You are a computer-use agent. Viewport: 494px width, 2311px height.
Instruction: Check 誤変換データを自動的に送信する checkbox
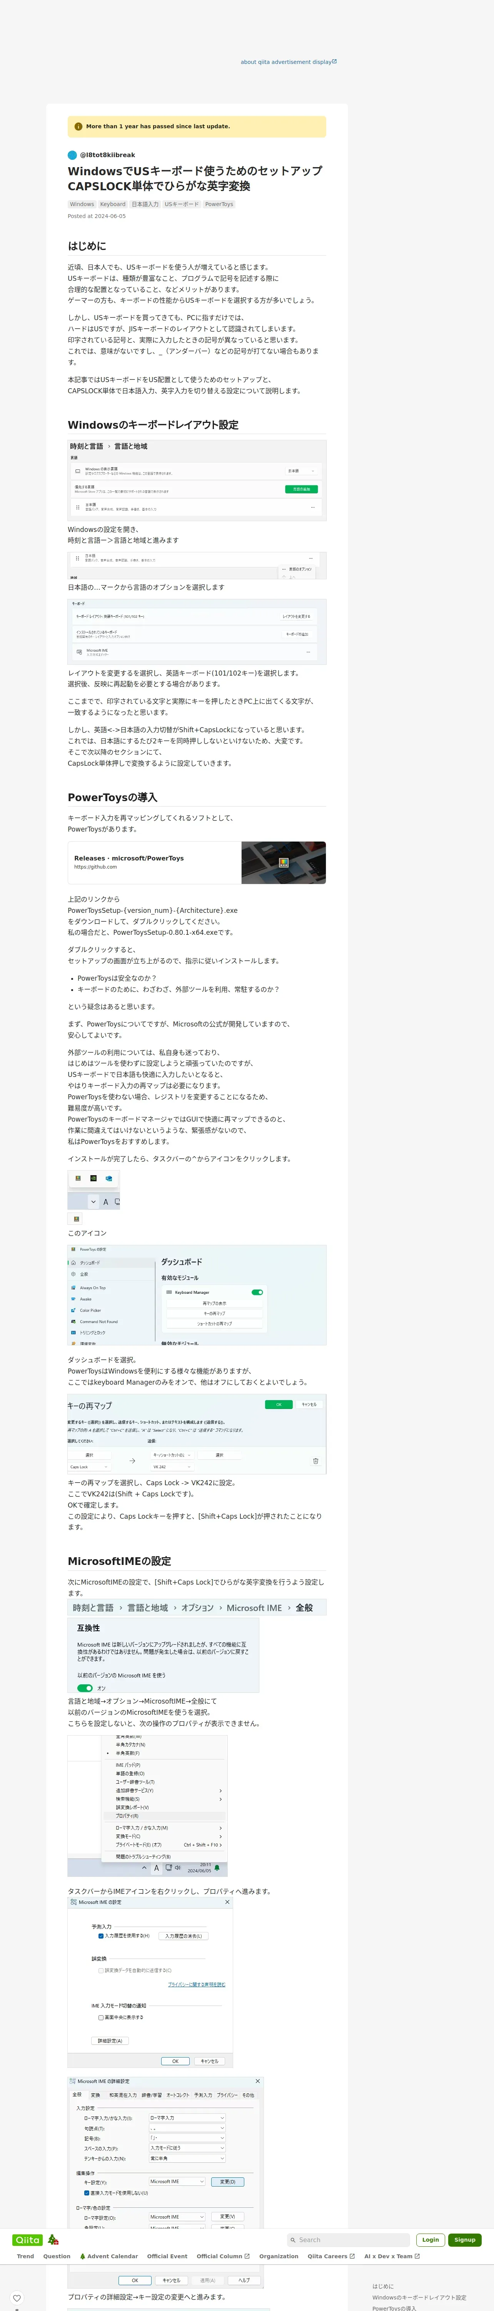pos(100,1970)
